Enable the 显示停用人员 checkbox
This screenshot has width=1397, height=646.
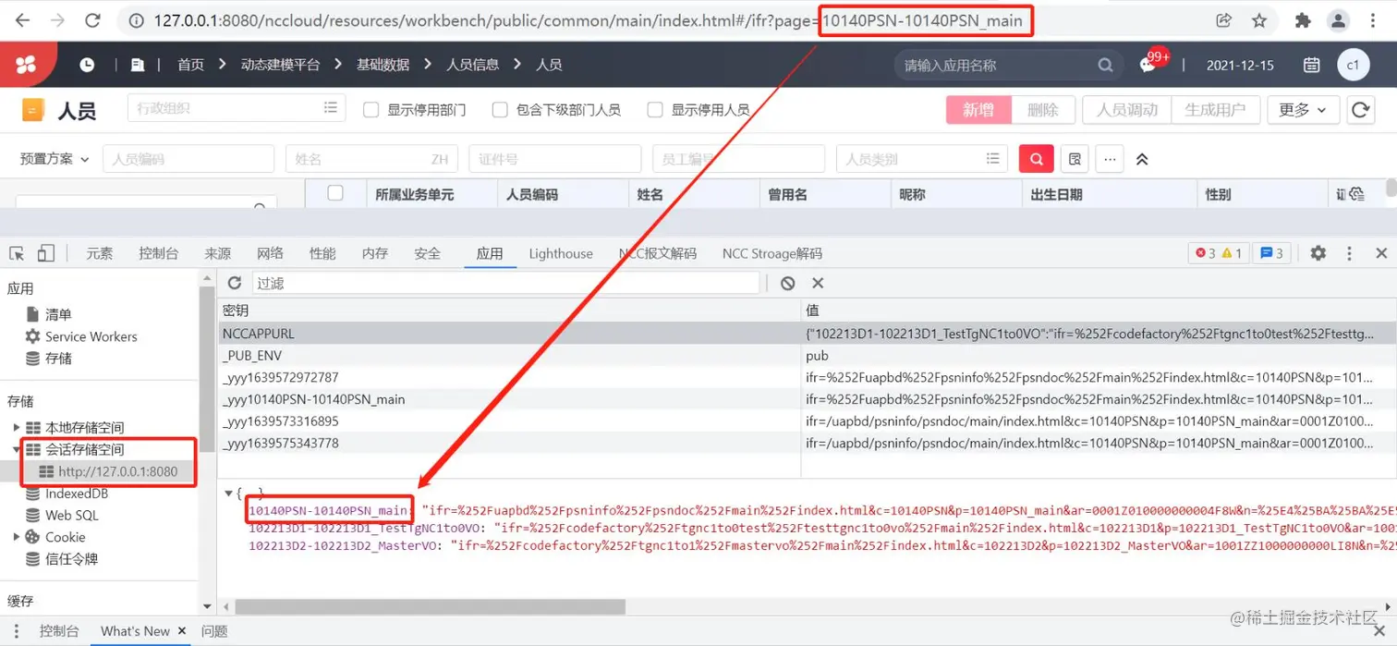point(656,109)
